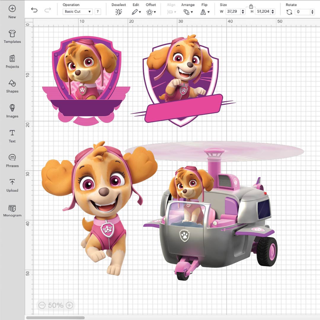Open the Images library

point(12,111)
